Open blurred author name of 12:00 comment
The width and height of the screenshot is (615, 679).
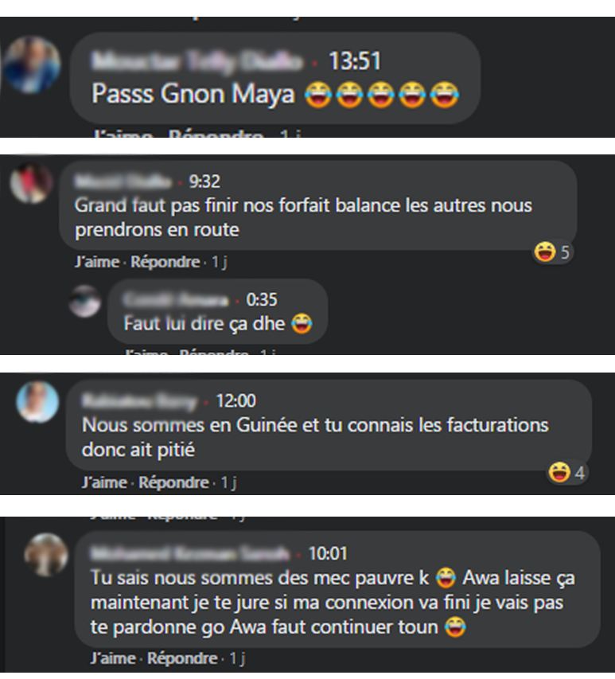click(x=139, y=401)
